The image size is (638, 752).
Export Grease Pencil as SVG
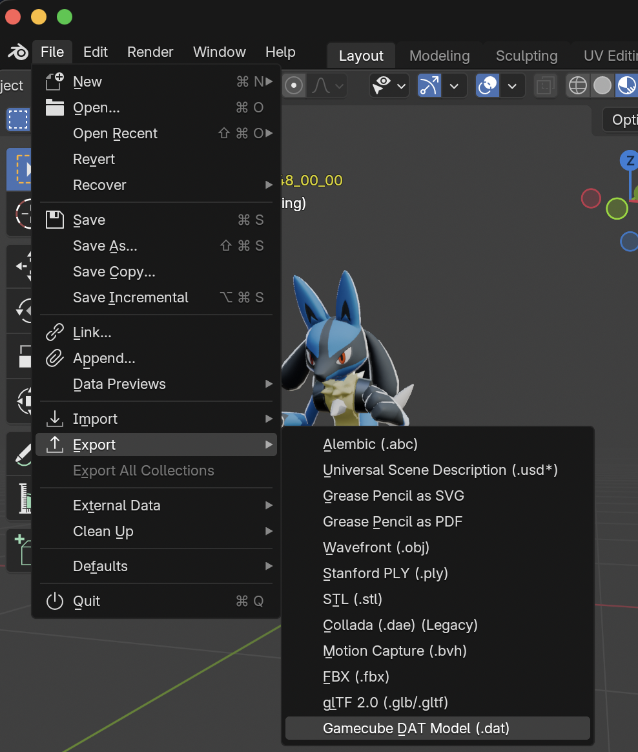click(x=438, y=496)
